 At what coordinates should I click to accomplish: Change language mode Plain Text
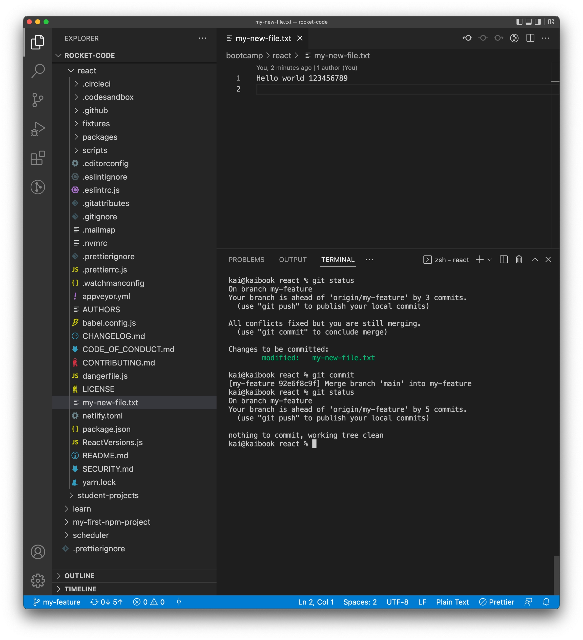click(452, 602)
